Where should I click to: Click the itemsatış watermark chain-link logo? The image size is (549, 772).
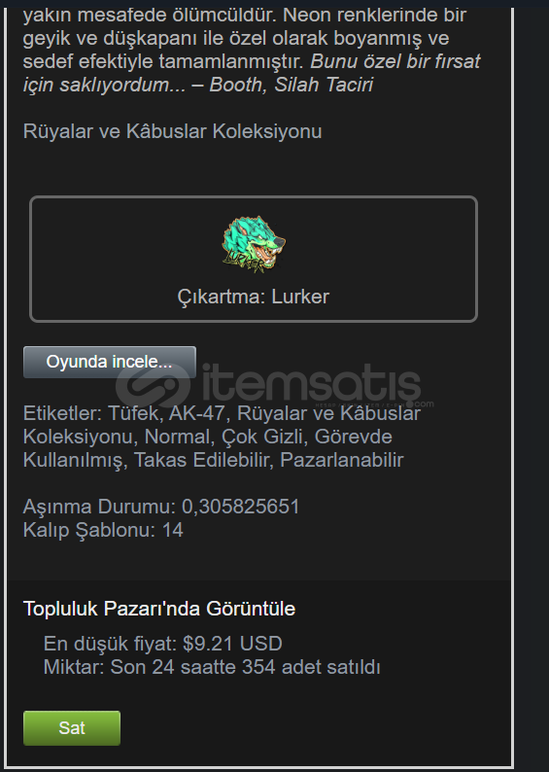(154, 385)
